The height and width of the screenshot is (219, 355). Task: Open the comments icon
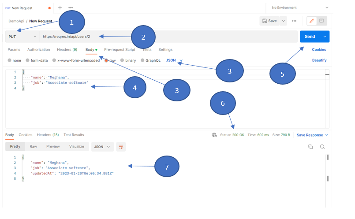point(321,21)
